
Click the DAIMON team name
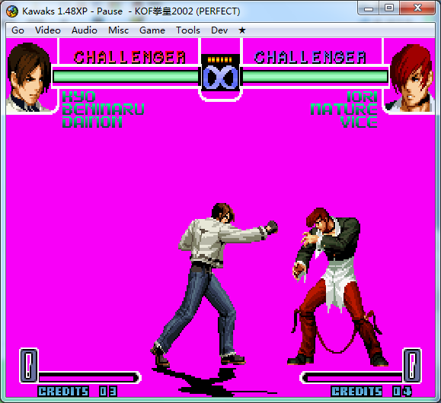pyautogui.click(x=92, y=122)
